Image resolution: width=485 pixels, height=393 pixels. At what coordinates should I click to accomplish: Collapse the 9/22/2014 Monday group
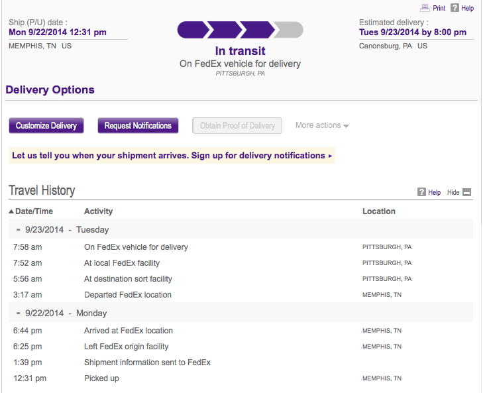19,313
